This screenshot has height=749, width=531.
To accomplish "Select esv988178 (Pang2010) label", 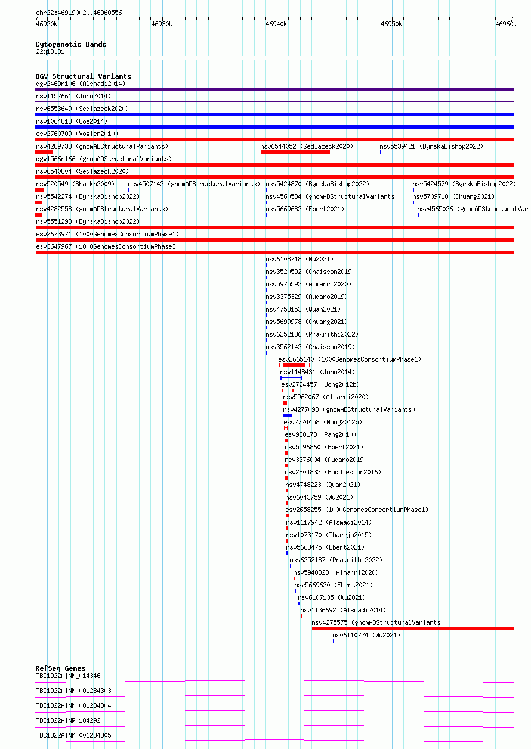I will click(x=320, y=435).
